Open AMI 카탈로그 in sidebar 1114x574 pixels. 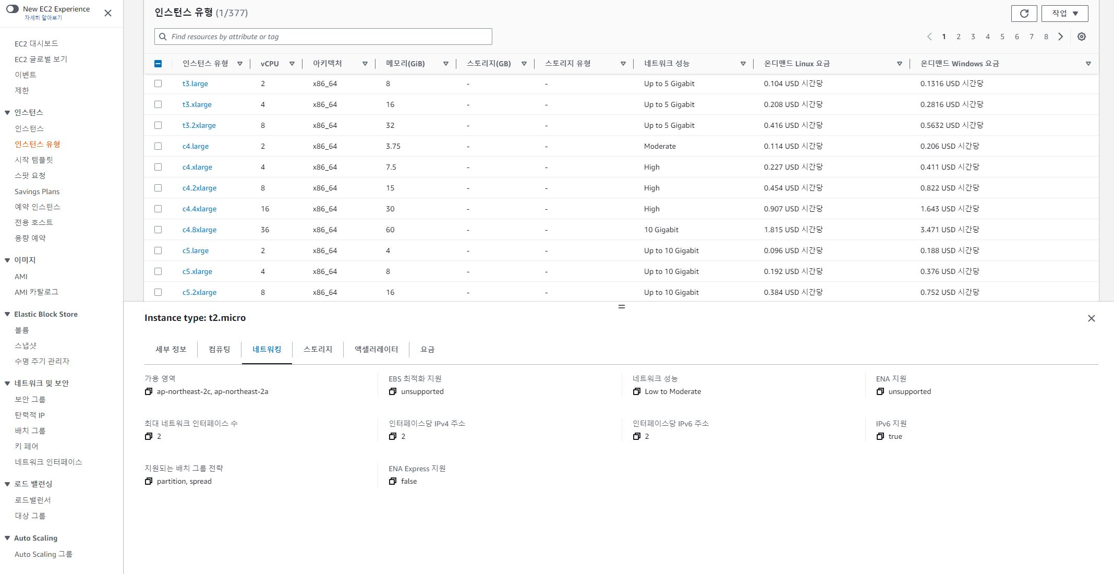click(36, 292)
